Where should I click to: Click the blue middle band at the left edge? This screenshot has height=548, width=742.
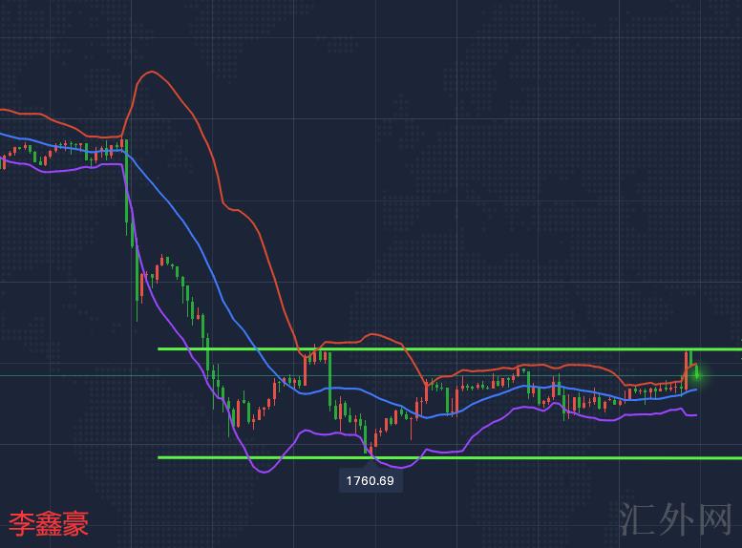[x=3, y=135]
